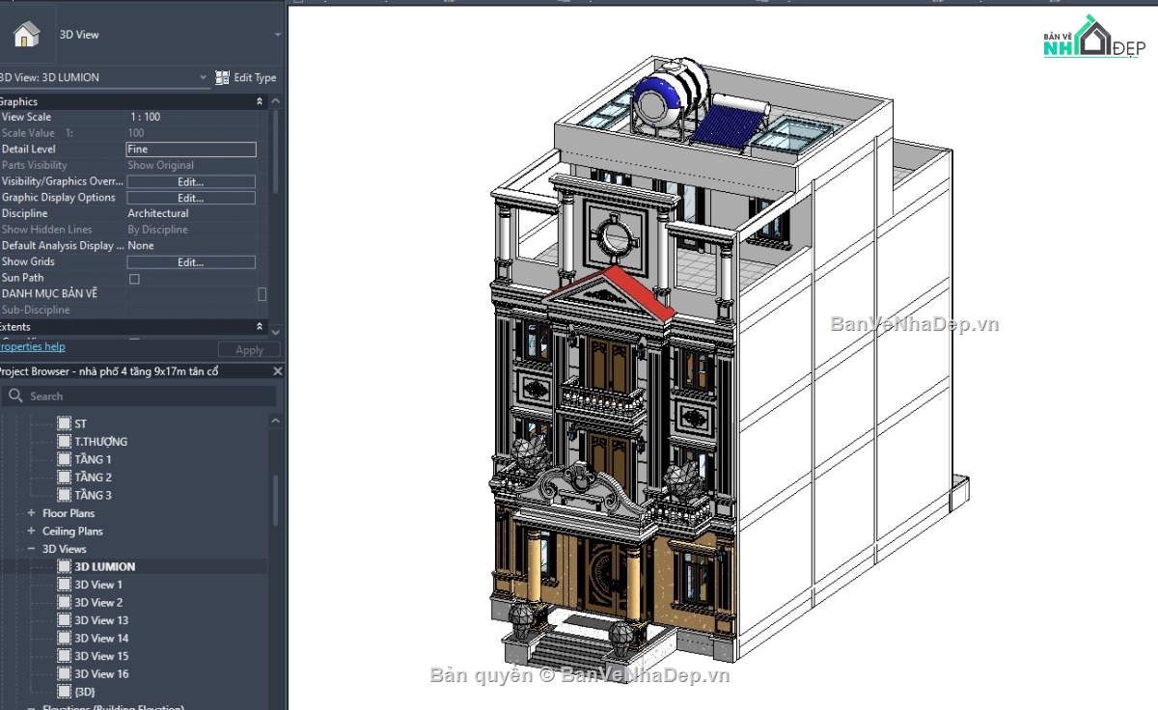Select the blue water tank on roof
Viewport: 1158px width, 710px height.
tap(671, 98)
